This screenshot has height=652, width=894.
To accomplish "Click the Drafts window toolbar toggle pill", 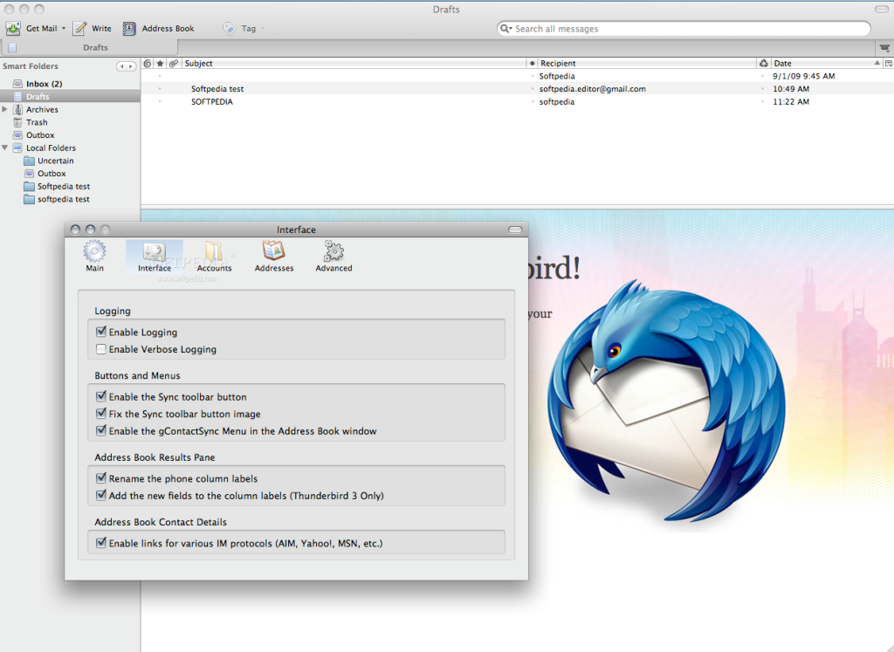I will pyautogui.click(x=882, y=9).
